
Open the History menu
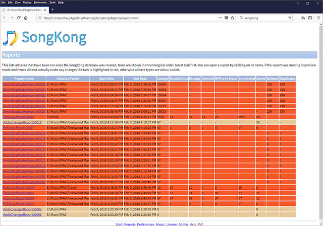[27, 3]
